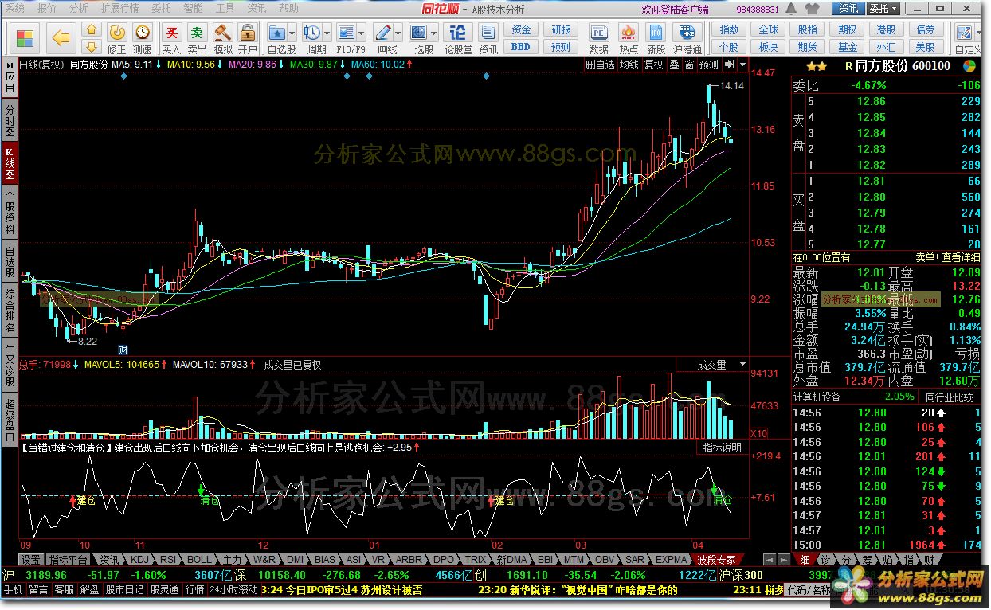Open the 新股 IPO icon
Screen dimensions: 991x610
tap(656, 33)
